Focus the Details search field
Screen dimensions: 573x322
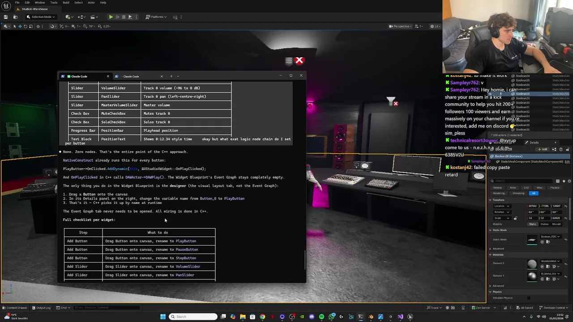point(522,181)
